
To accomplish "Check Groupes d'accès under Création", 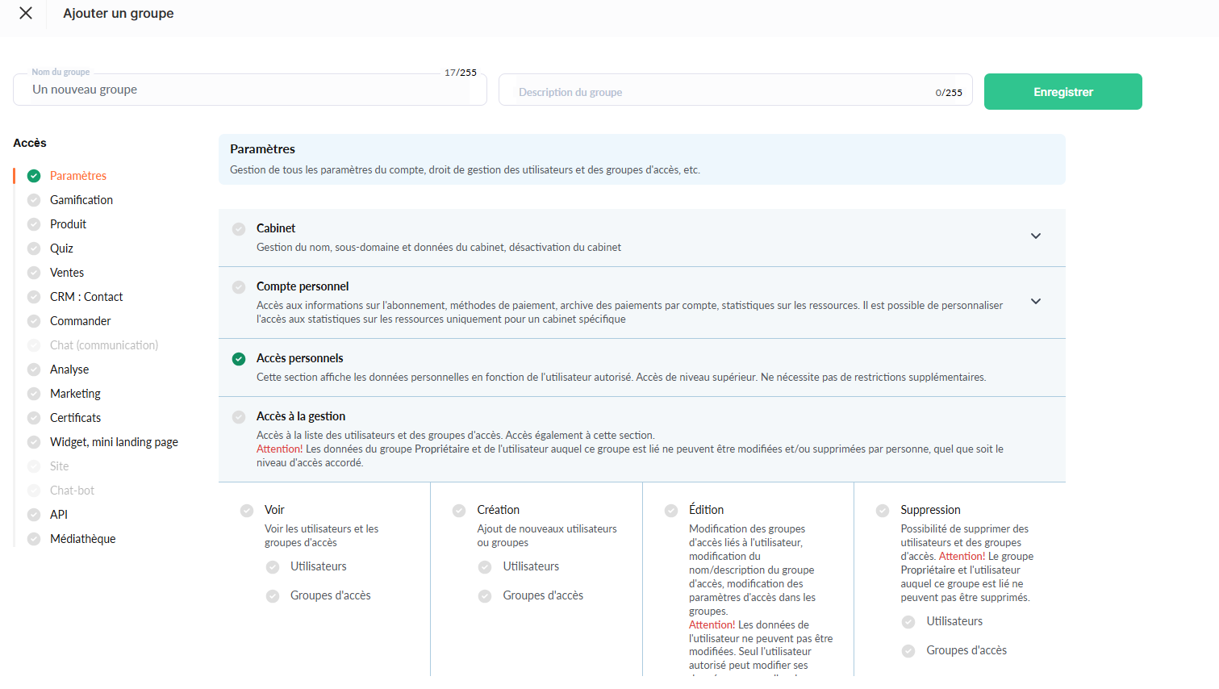I will click(485, 596).
